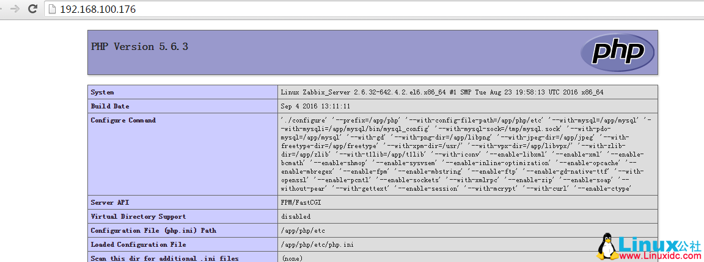This screenshot has width=704, height=262.
Task: Click the PHP logo image
Action: 617,52
